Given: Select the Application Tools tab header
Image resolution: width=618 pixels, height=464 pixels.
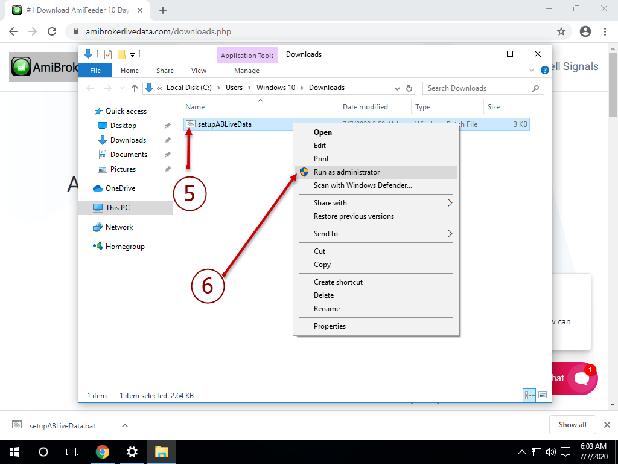Looking at the screenshot, I should [x=247, y=55].
